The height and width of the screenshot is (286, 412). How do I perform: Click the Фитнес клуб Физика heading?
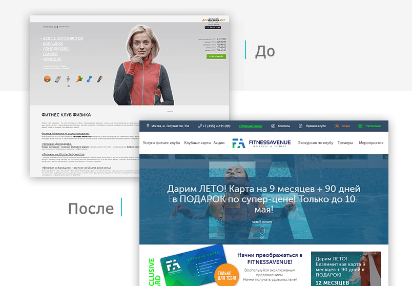coord(66,115)
